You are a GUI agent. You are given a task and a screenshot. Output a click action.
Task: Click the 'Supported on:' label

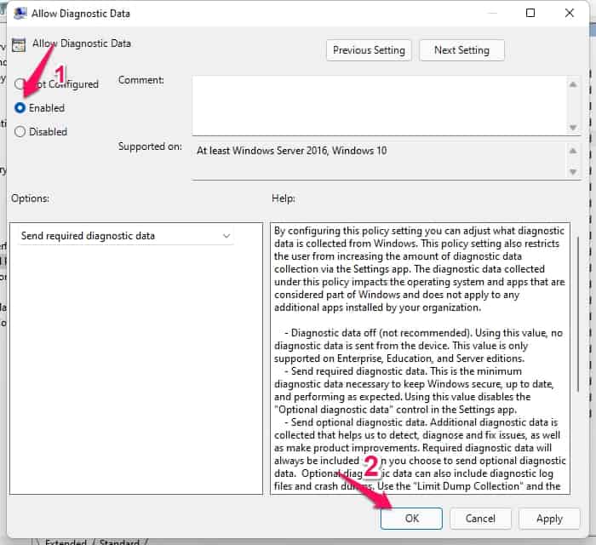coord(150,146)
